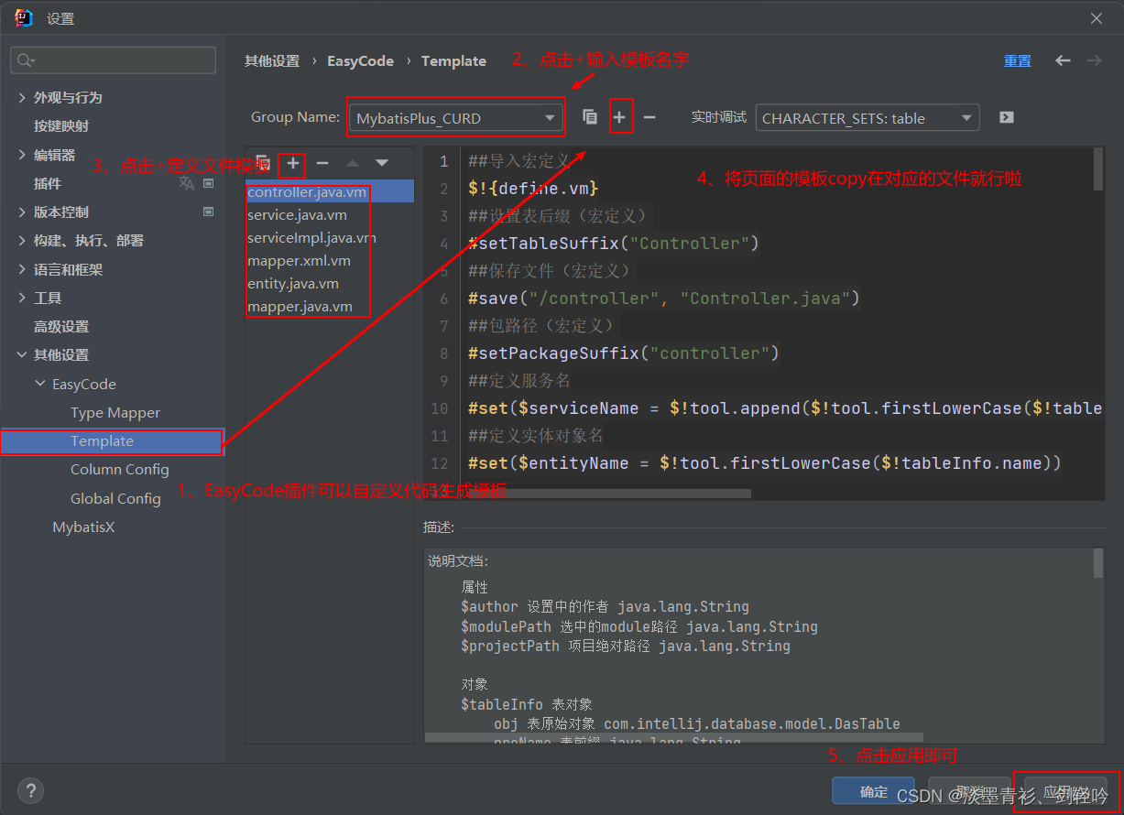Viewport: 1124px width, 815px height.
Task: Click $tableInfo 表对象 line in description
Action: point(526,704)
